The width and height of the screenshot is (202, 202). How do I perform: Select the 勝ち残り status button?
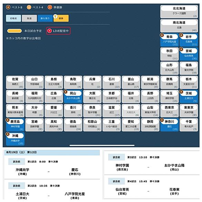[x=45, y=18]
